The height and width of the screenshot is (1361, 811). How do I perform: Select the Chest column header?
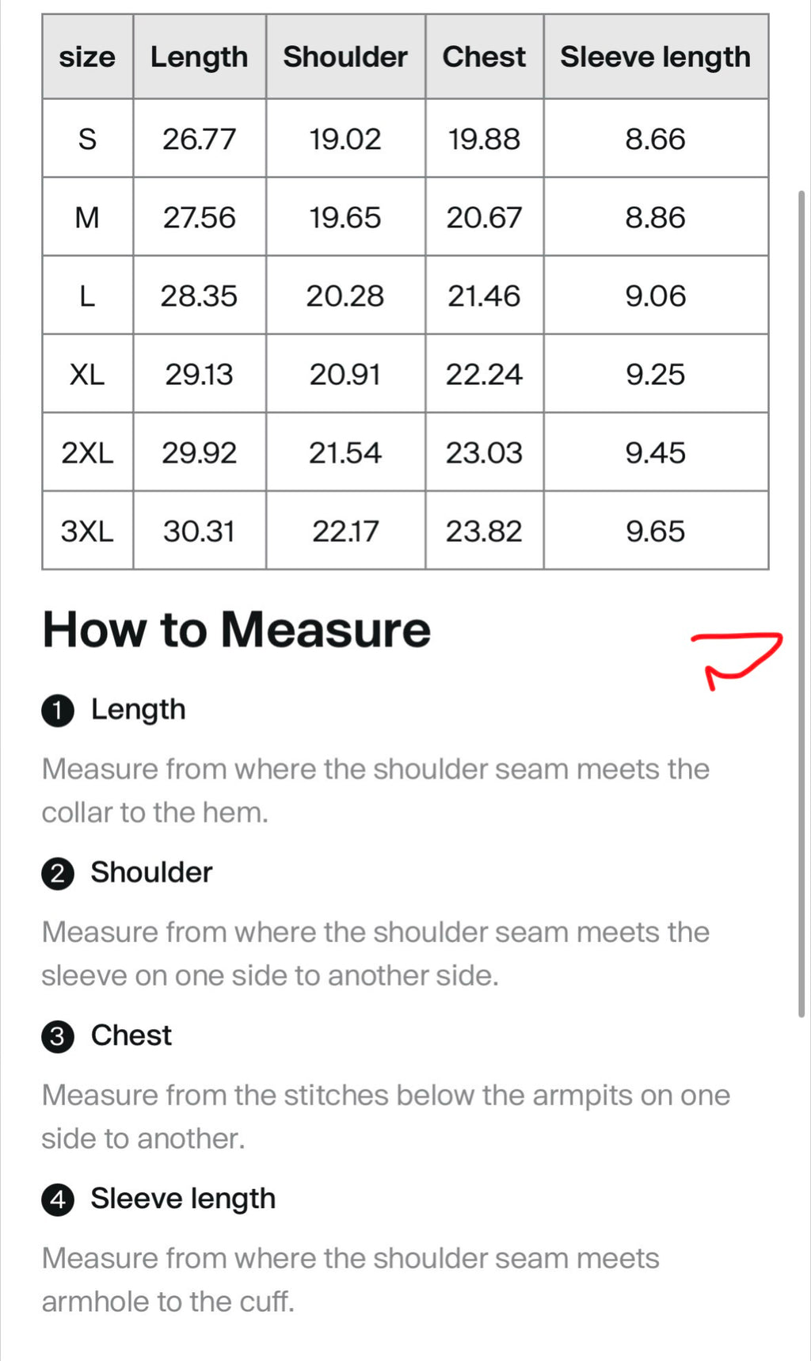(484, 57)
